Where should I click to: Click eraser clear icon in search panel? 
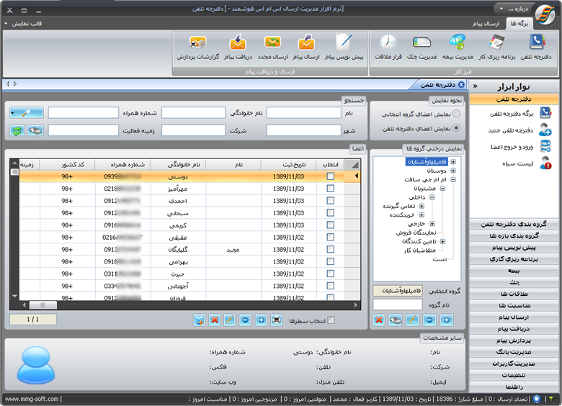point(35,131)
